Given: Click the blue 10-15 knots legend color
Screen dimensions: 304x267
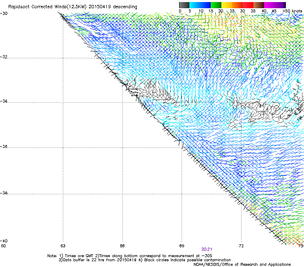Looking at the screenshot, I should click(205, 5).
